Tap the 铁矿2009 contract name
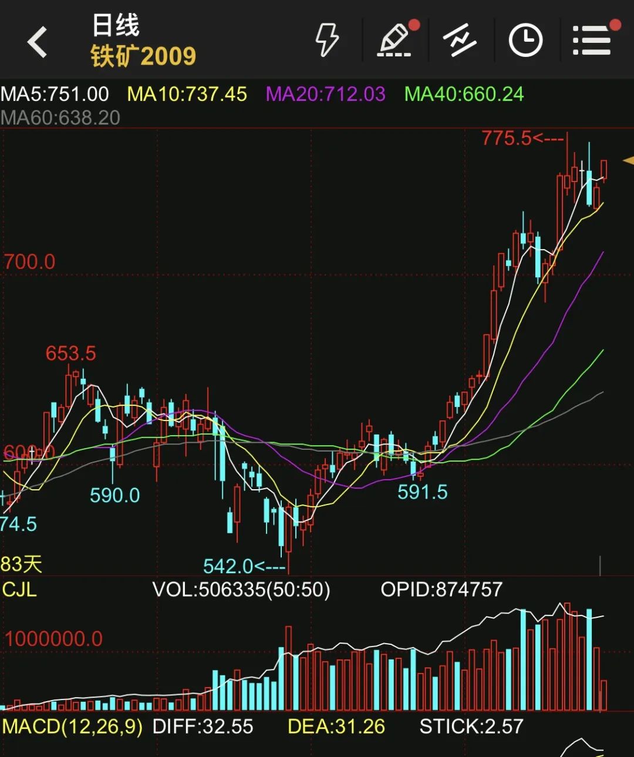The image size is (634, 757). point(143,56)
